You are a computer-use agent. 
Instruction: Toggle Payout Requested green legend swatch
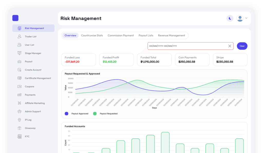[x=95, y=114]
